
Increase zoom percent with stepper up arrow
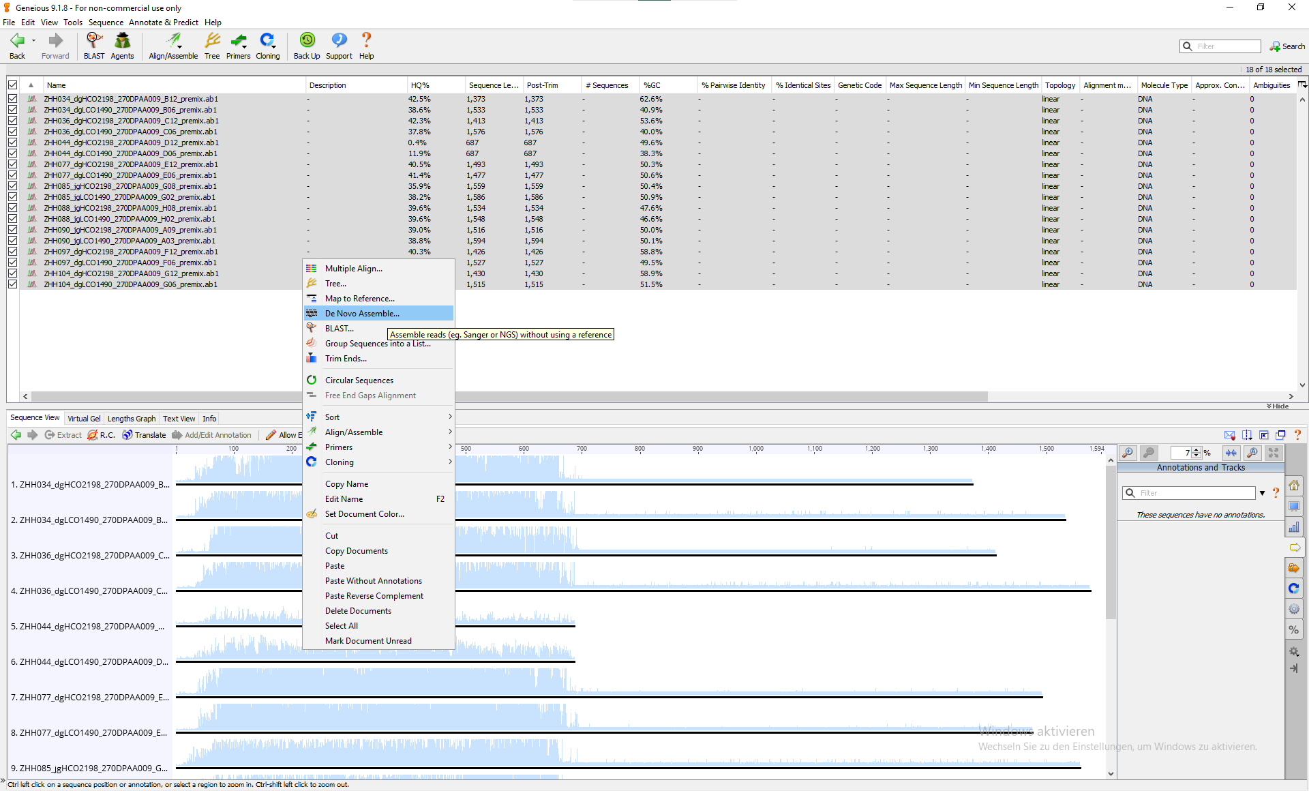[1197, 450]
